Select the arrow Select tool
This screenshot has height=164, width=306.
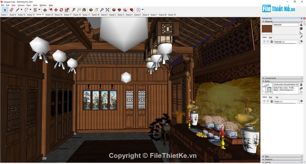click(x=5, y=10)
